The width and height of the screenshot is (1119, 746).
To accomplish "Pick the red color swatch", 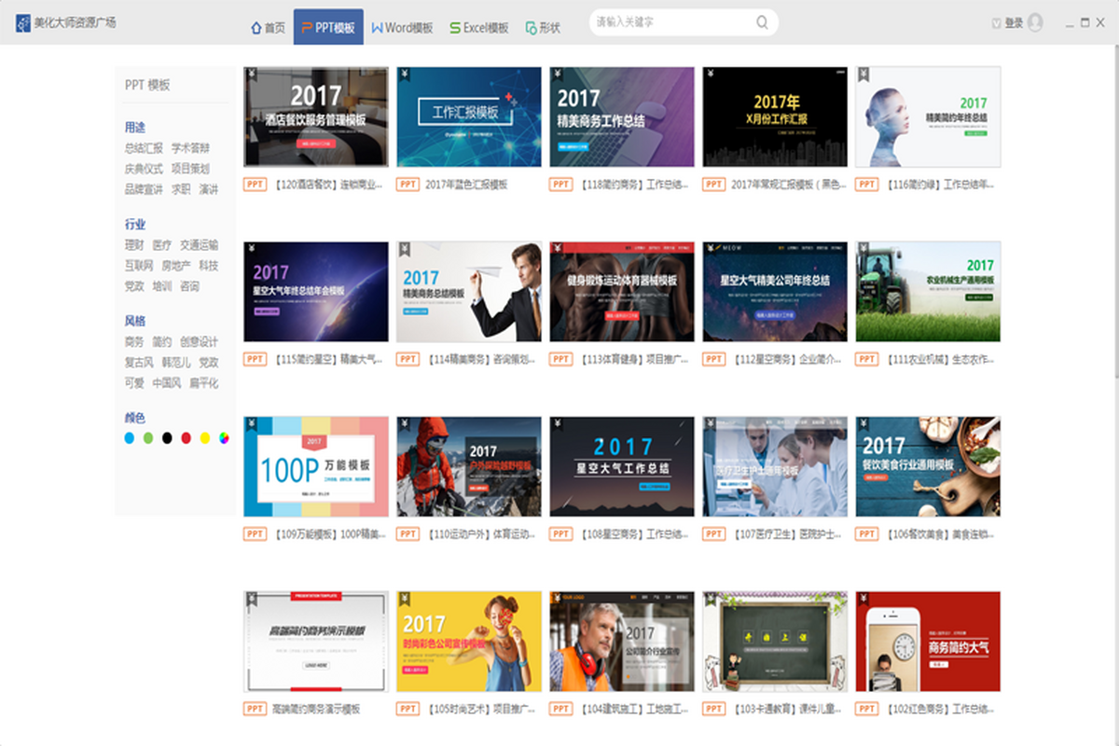I will pos(186,437).
